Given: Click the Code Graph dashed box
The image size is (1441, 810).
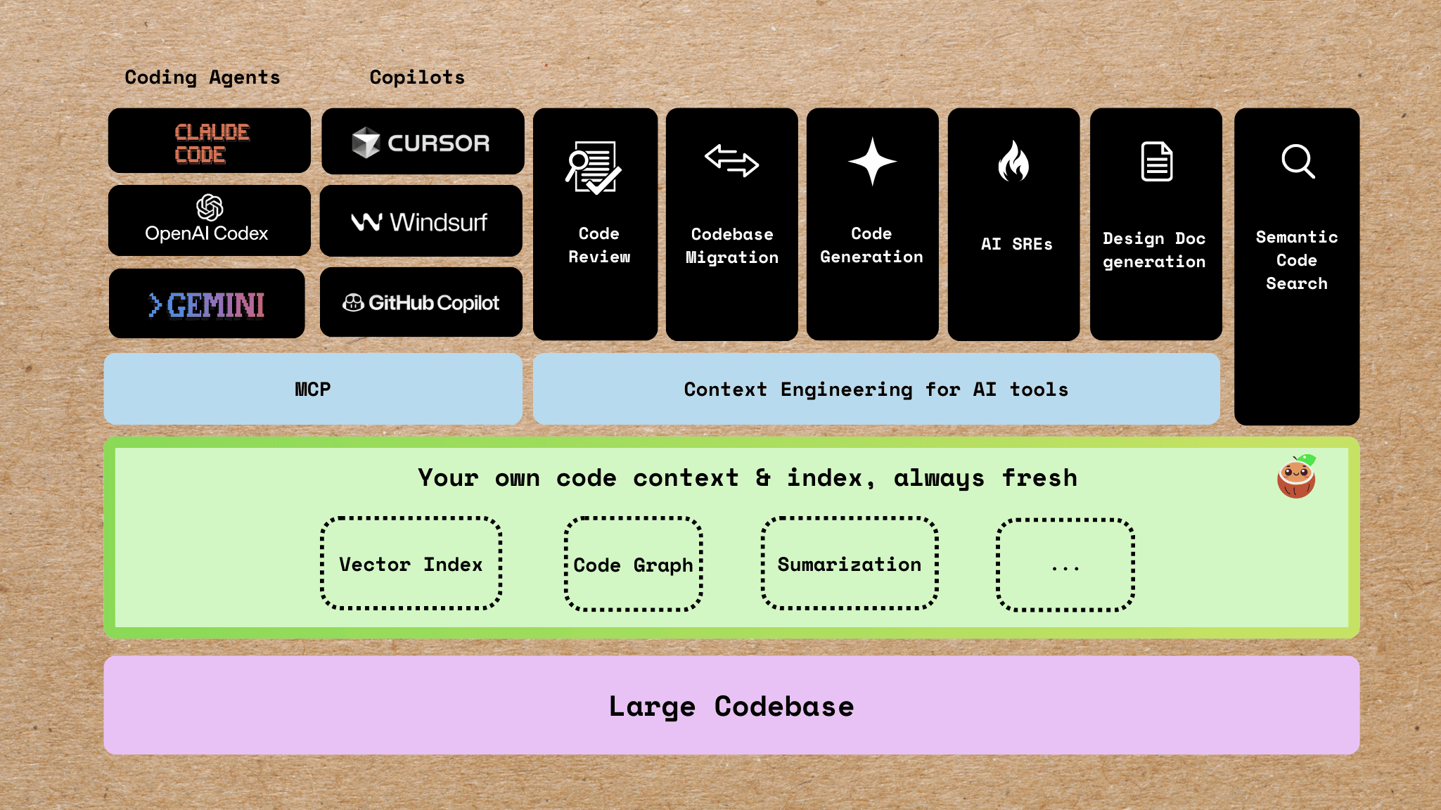Looking at the screenshot, I should pyautogui.click(x=633, y=564).
